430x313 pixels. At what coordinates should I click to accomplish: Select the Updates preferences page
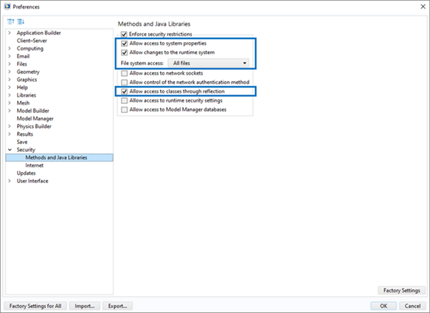(x=26, y=174)
